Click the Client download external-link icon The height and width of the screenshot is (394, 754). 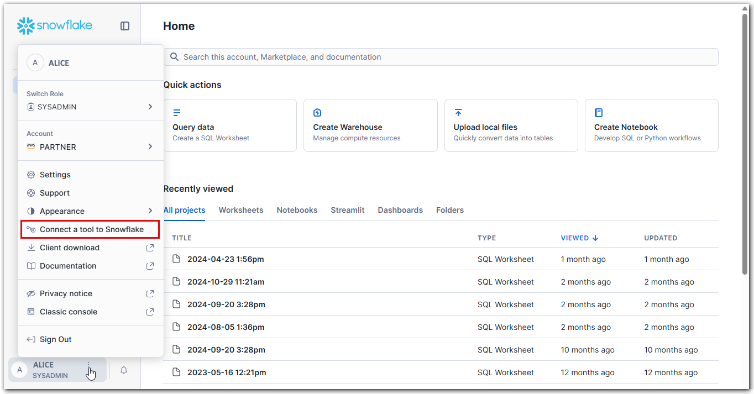[150, 248]
